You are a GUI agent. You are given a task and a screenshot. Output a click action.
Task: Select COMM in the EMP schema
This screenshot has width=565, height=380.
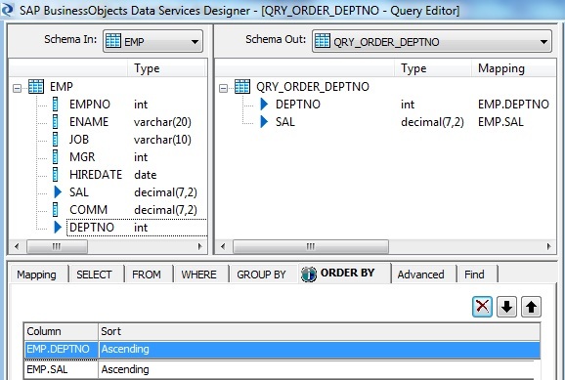pos(88,210)
